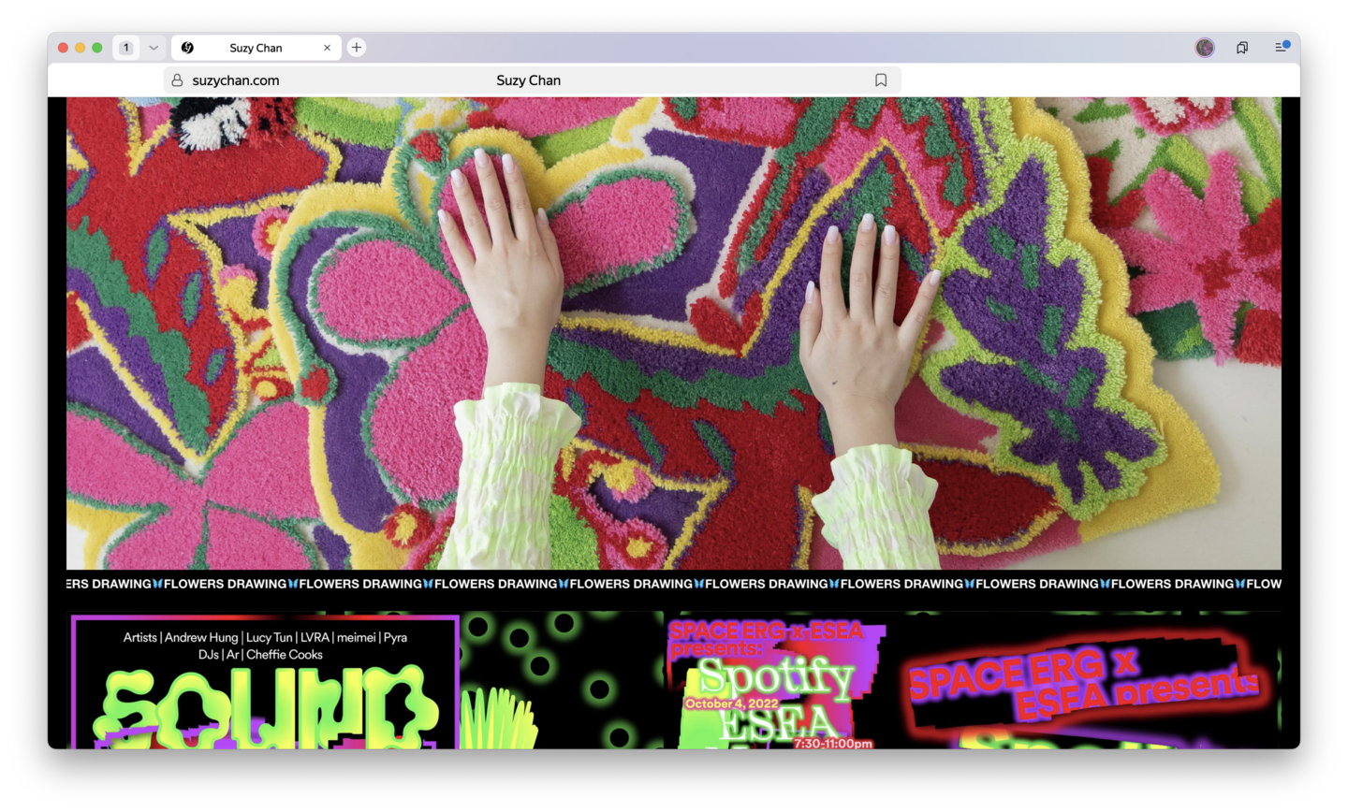
Task: Maximize the browser window with green button
Action: [97, 48]
